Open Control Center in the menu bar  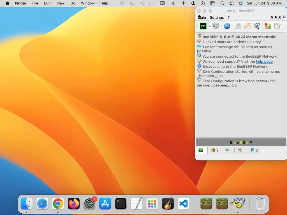[x=231, y=3]
